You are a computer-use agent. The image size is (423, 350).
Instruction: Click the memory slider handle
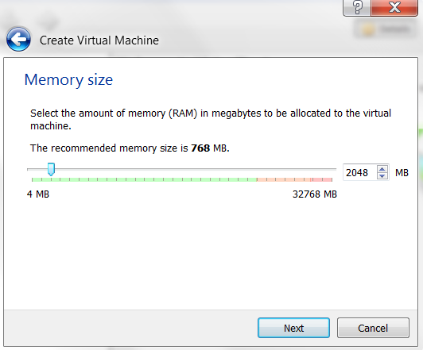[51, 169]
